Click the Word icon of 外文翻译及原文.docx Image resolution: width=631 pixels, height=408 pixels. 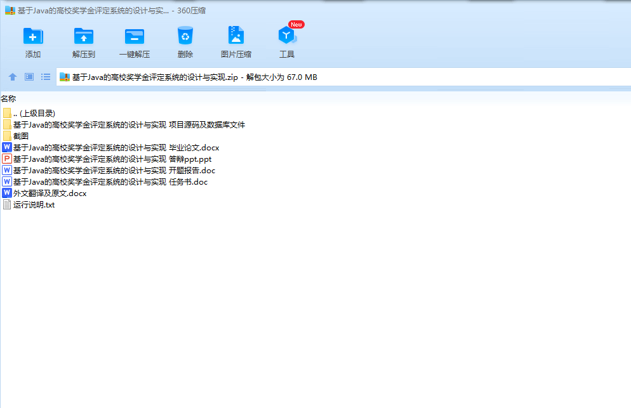pos(7,193)
